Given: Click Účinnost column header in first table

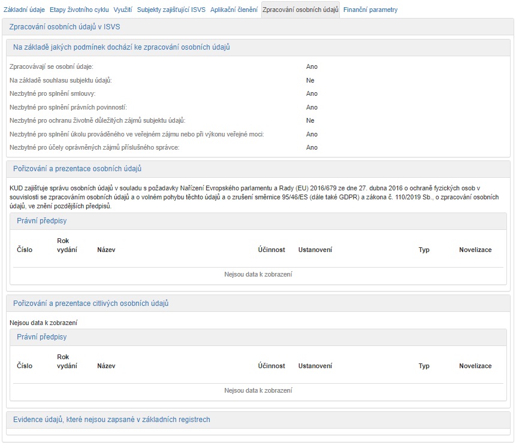Looking at the screenshot, I should [x=271, y=250].
